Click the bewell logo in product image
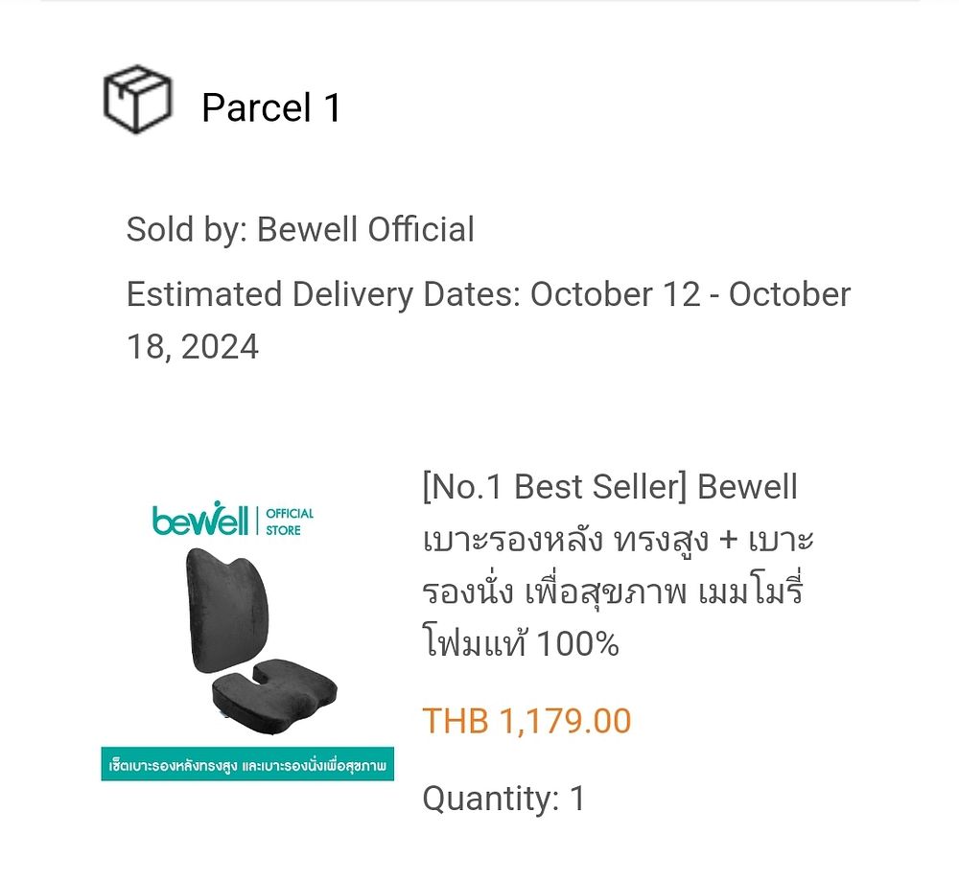The height and width of the screenshot is (881, 959). pos(200,520)
